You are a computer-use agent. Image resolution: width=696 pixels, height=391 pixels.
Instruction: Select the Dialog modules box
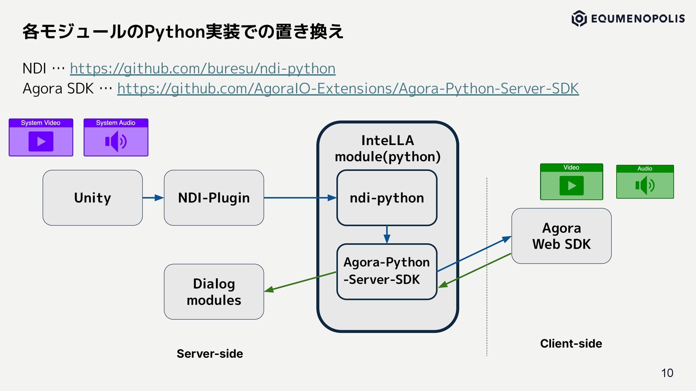coord(214,292)
